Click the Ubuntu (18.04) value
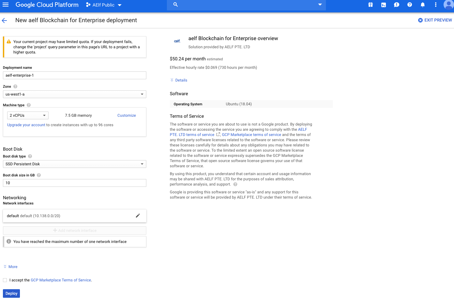Viewport: 454px width, 300px height. (239, 104)
